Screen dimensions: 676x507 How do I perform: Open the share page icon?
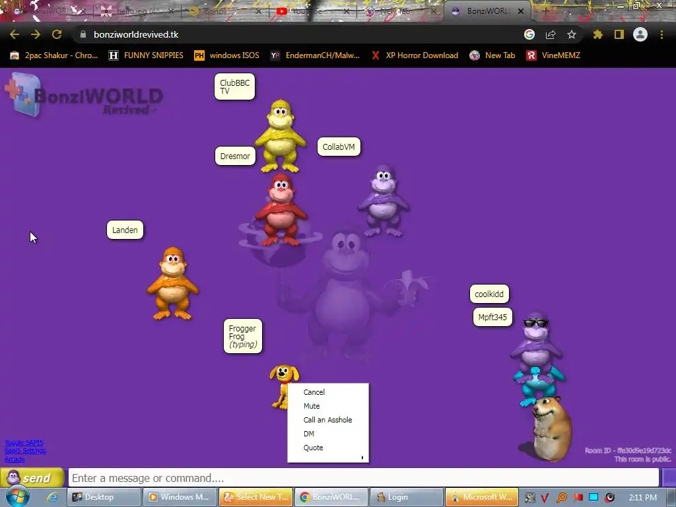point(551,34)
